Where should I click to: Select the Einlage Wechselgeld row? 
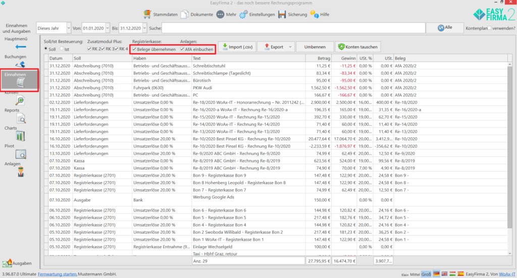277,247
